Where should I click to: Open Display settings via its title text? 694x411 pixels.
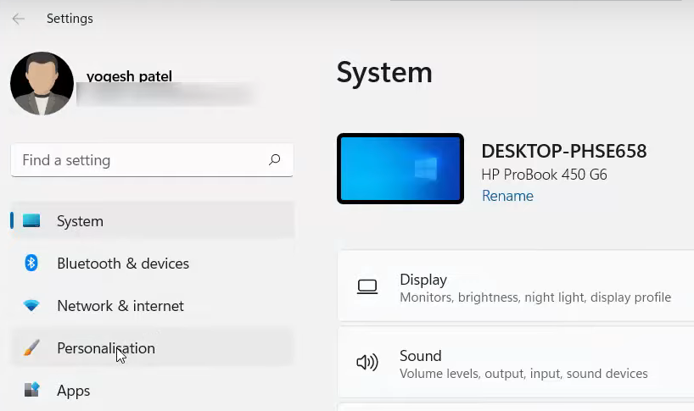coord(423,280)
